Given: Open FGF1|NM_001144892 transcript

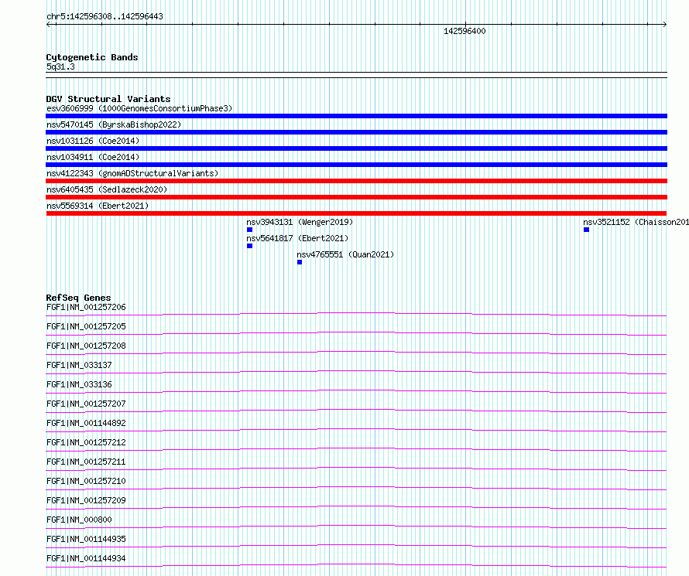Looking at the screenshot, I should point(86,423).
